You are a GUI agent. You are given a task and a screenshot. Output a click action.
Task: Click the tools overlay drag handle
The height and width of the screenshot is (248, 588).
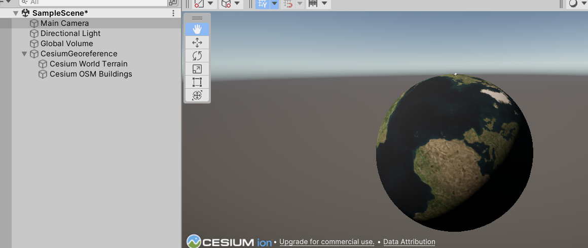point(197,18)
